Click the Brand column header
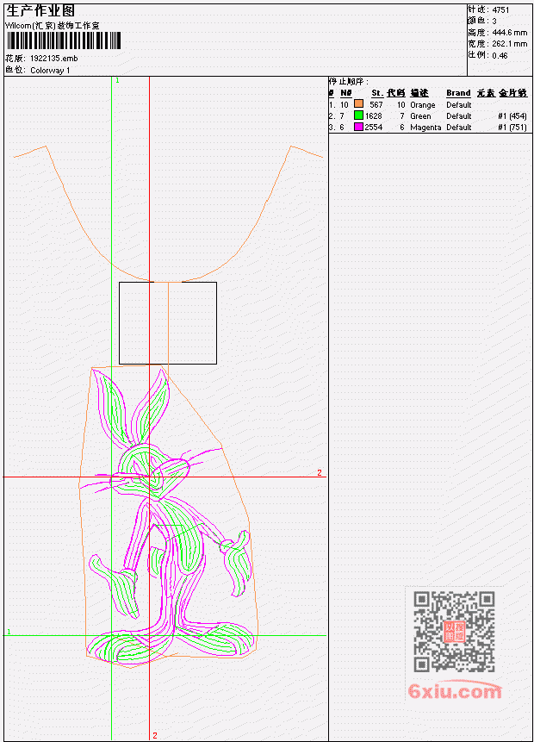534x742 pixels. pos(458,93)
